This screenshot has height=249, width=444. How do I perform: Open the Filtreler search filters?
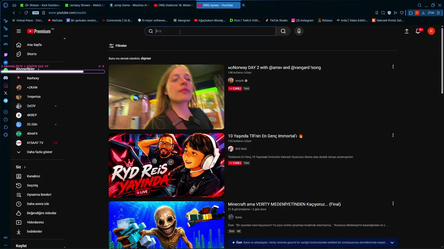click(x=118, y=46)
